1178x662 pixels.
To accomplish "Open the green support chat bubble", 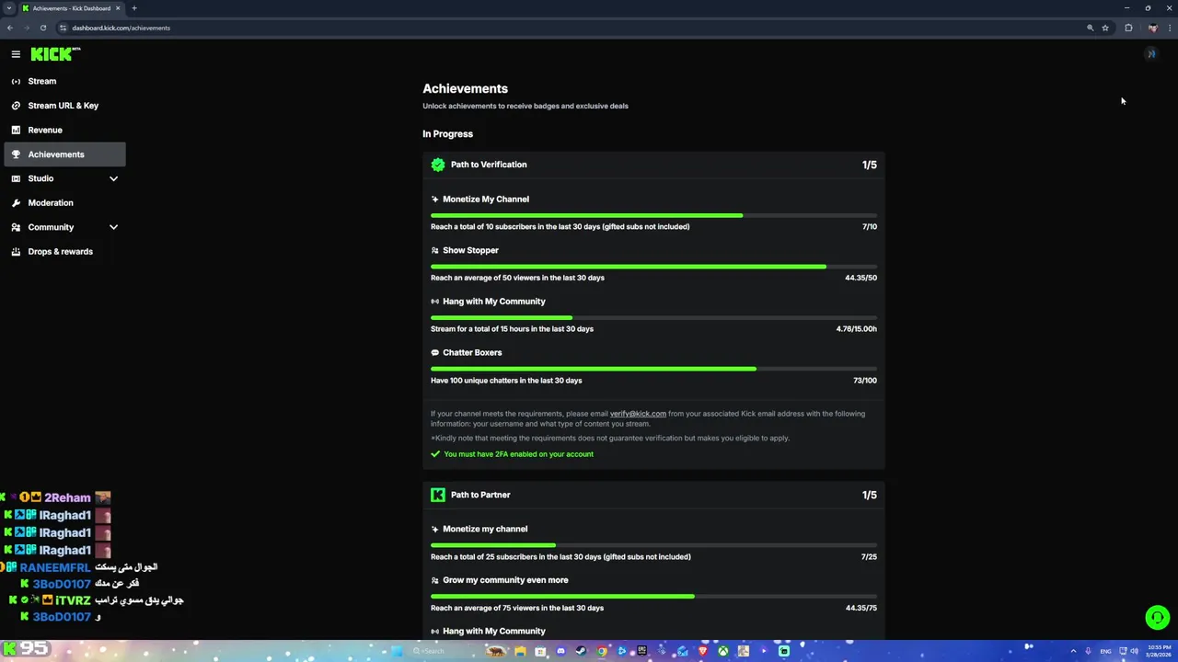I will point(1157,618).
